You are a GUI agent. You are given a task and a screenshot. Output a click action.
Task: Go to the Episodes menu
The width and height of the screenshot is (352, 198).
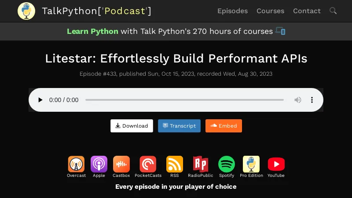coord(232,11)
